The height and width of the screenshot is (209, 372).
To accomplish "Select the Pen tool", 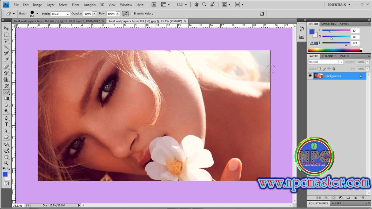I will [6, 118].
